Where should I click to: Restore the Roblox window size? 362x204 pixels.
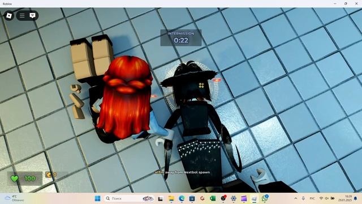346,4
